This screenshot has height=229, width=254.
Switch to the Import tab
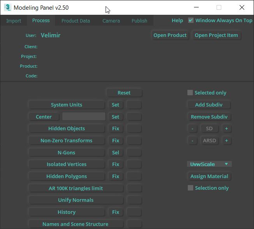pos(14,21)
